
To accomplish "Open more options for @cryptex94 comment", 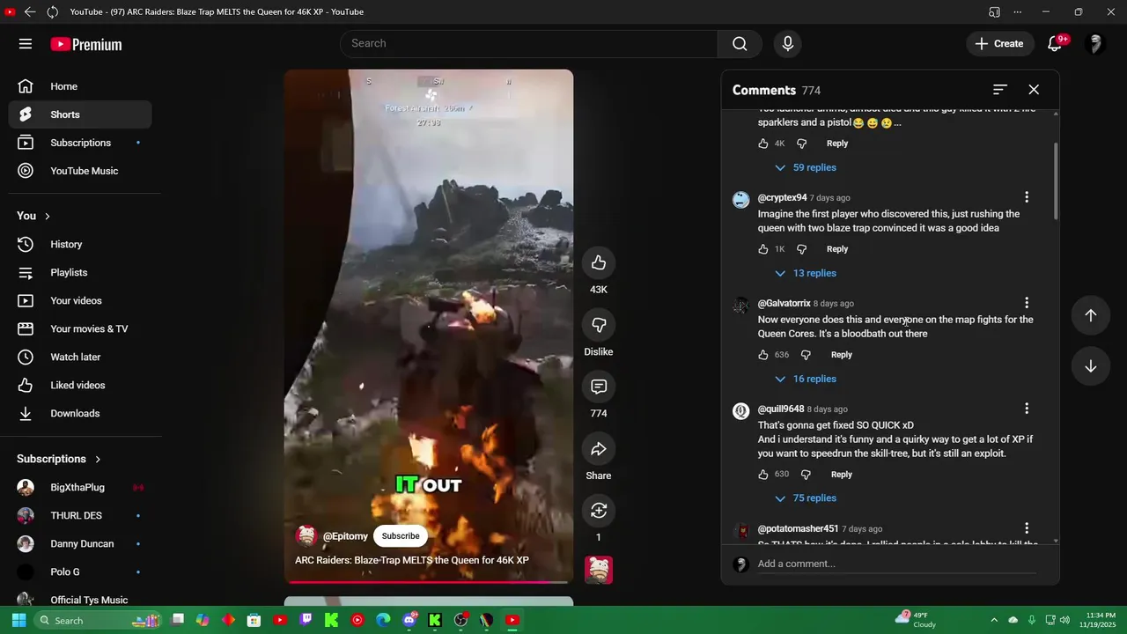I will point(1026,197).
